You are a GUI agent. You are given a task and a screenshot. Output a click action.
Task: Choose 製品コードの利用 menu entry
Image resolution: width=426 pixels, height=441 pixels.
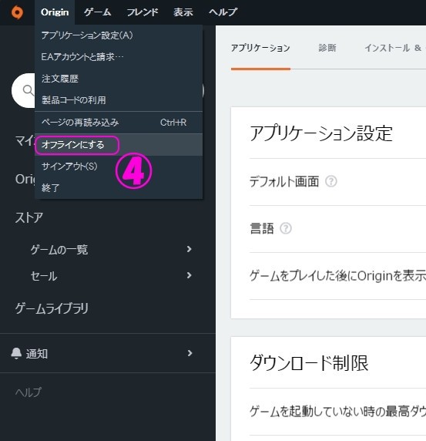coord(119,100)
